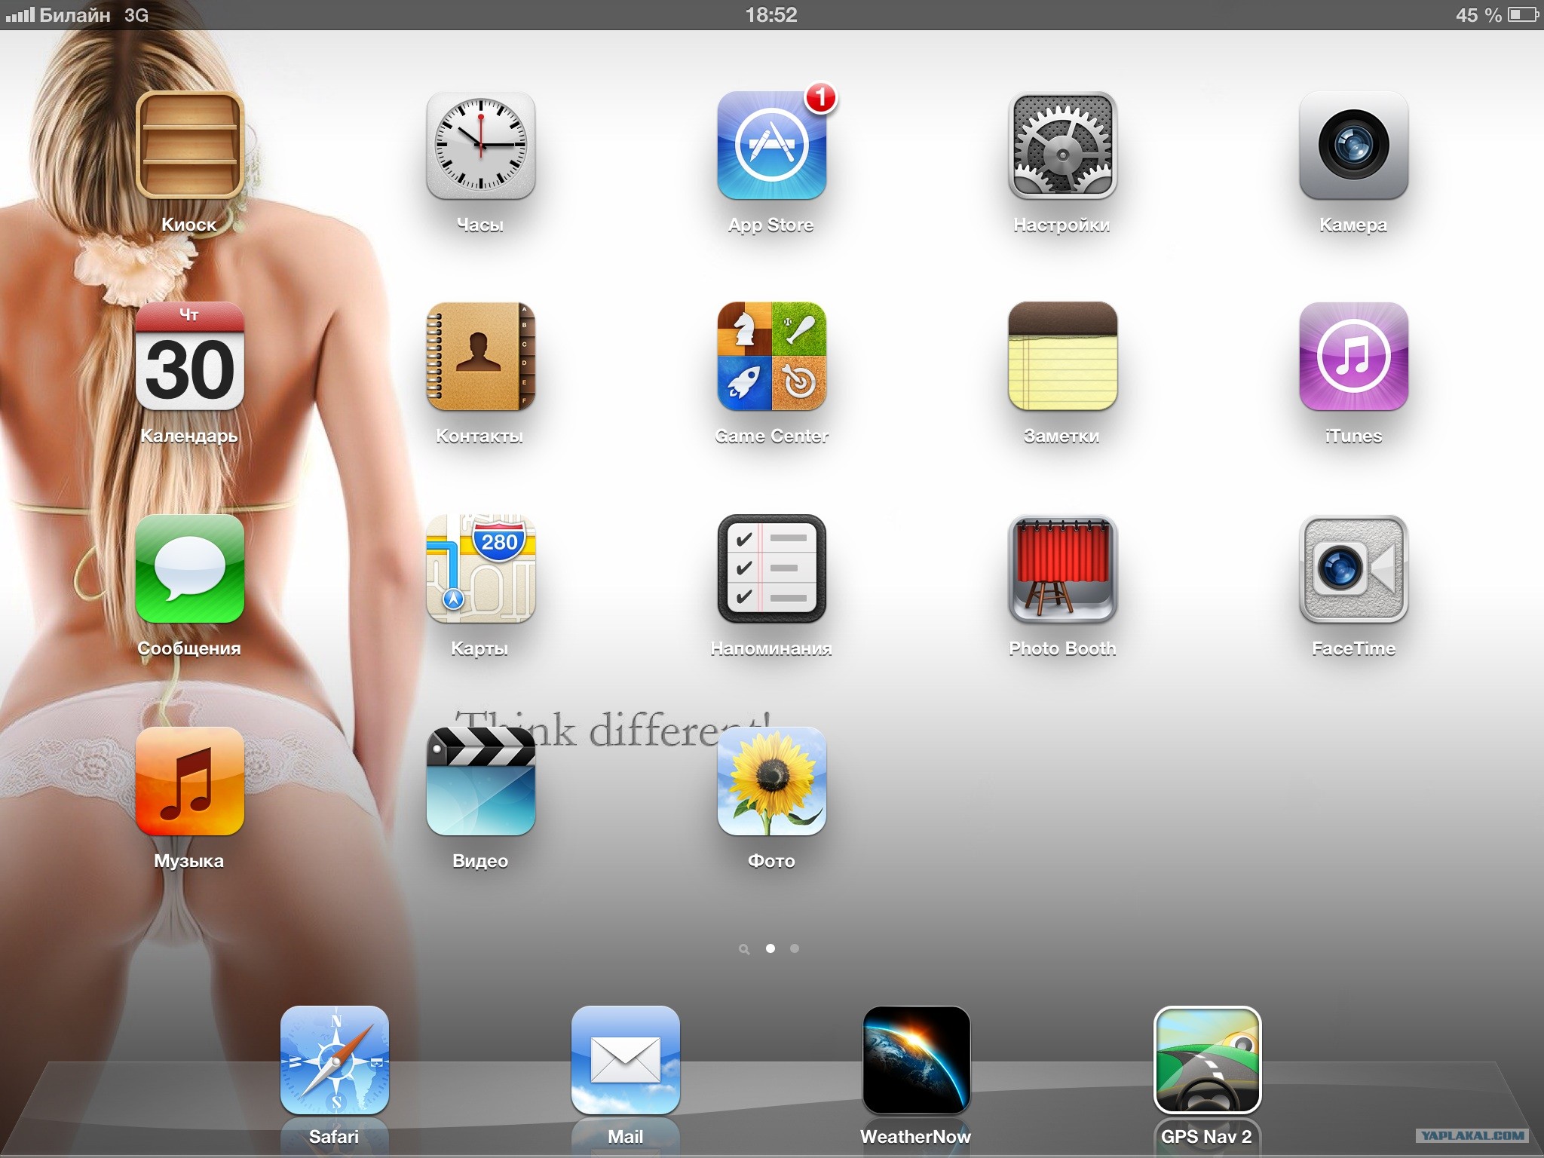1544x1158 pixels.
Task: Open the Контакты contacts app
Action: [480, 357]
